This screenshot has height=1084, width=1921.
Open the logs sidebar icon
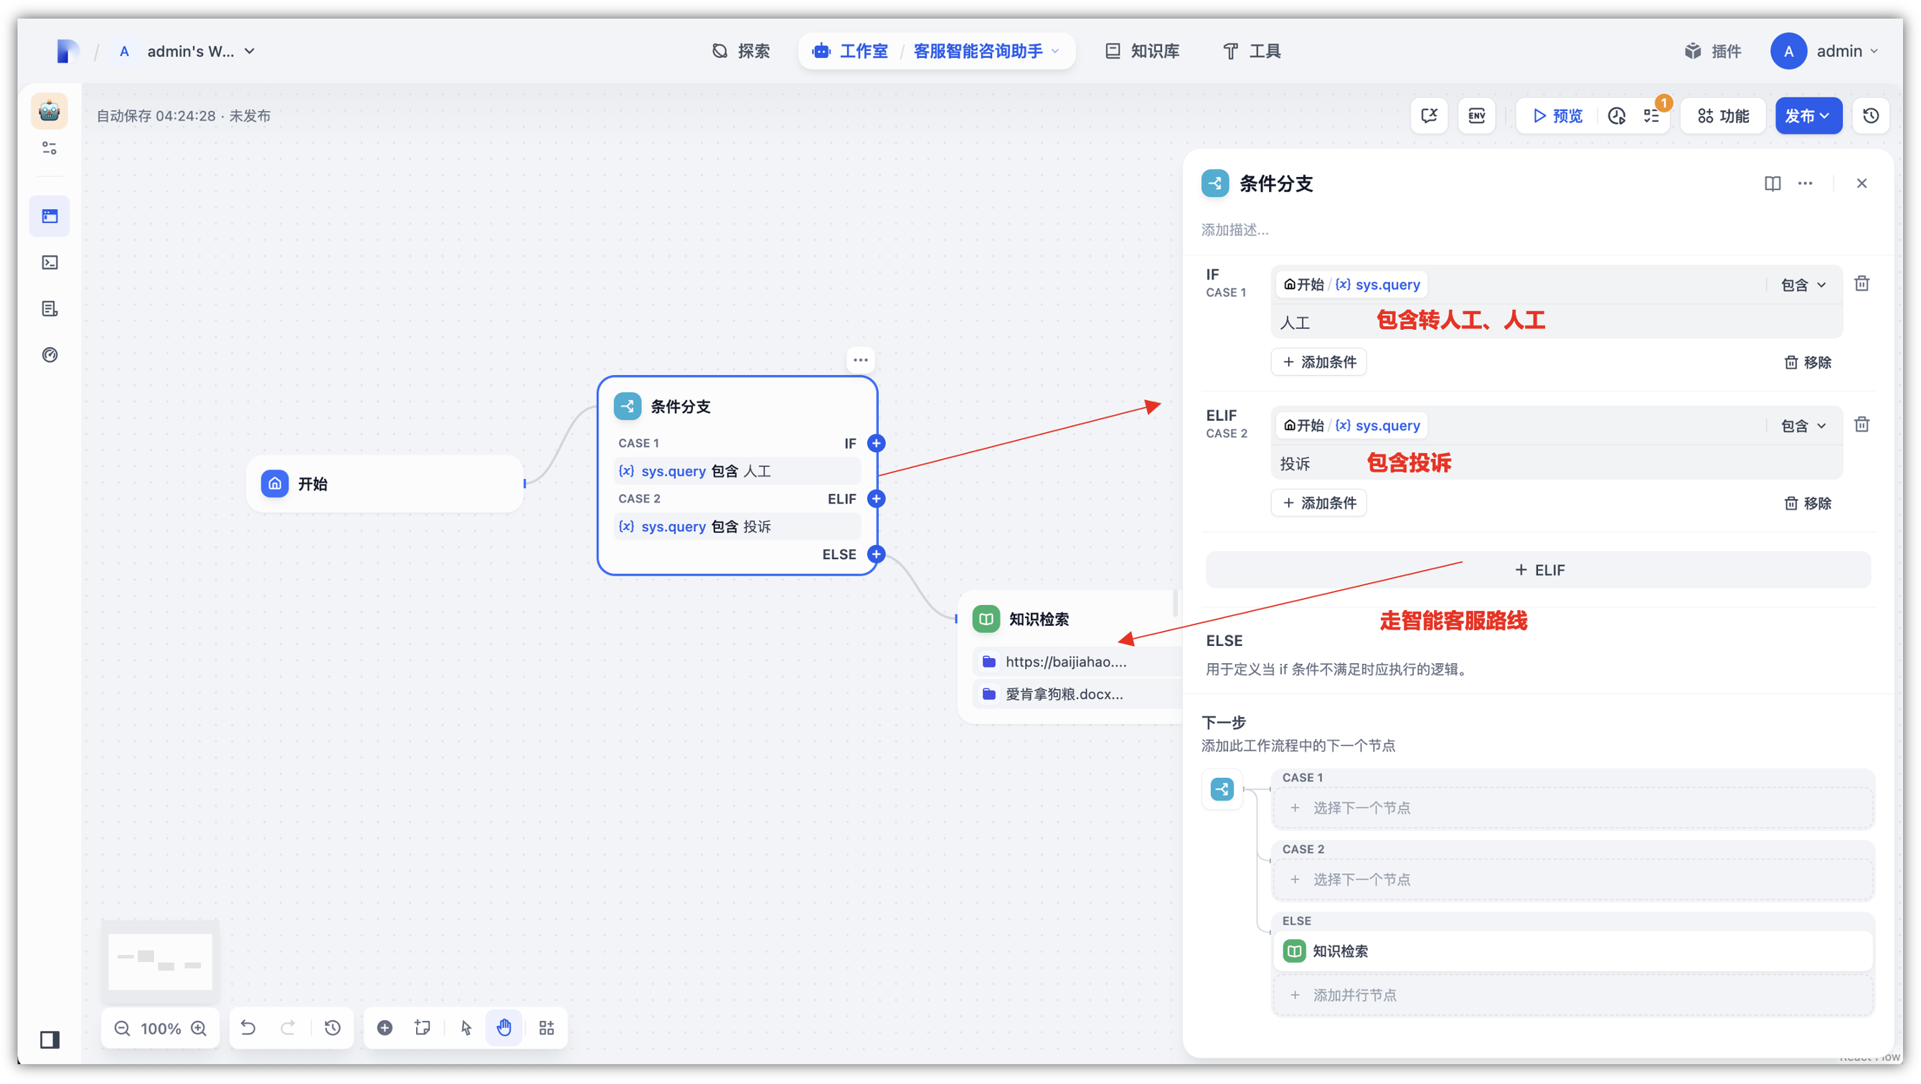(49, 309)
